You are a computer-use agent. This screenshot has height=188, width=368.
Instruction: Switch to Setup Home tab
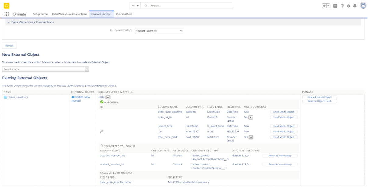40,14
